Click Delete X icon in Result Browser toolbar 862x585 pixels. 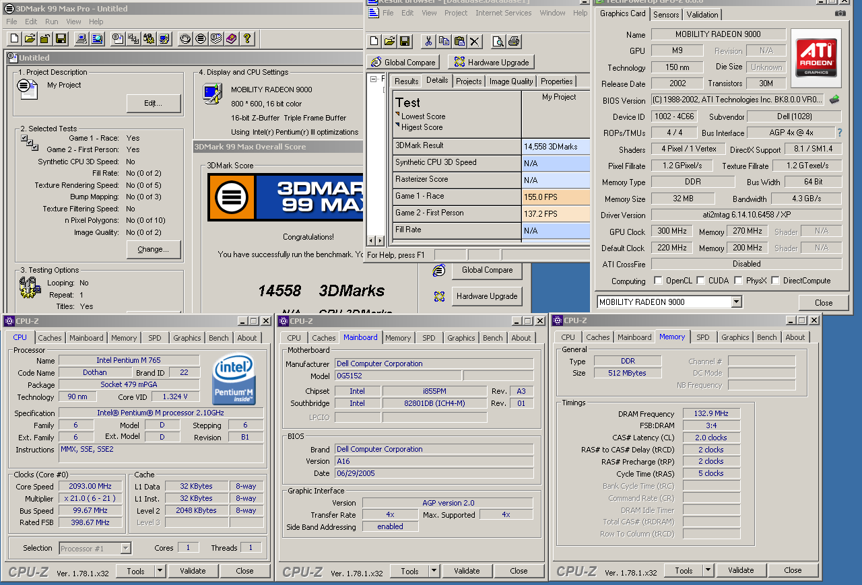475,42
